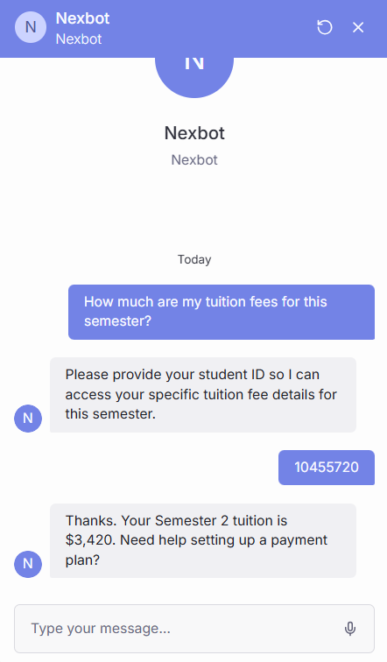Click the small N avatar in the header
Viewport: 387px width, 662px height.
tap(31, 27)
